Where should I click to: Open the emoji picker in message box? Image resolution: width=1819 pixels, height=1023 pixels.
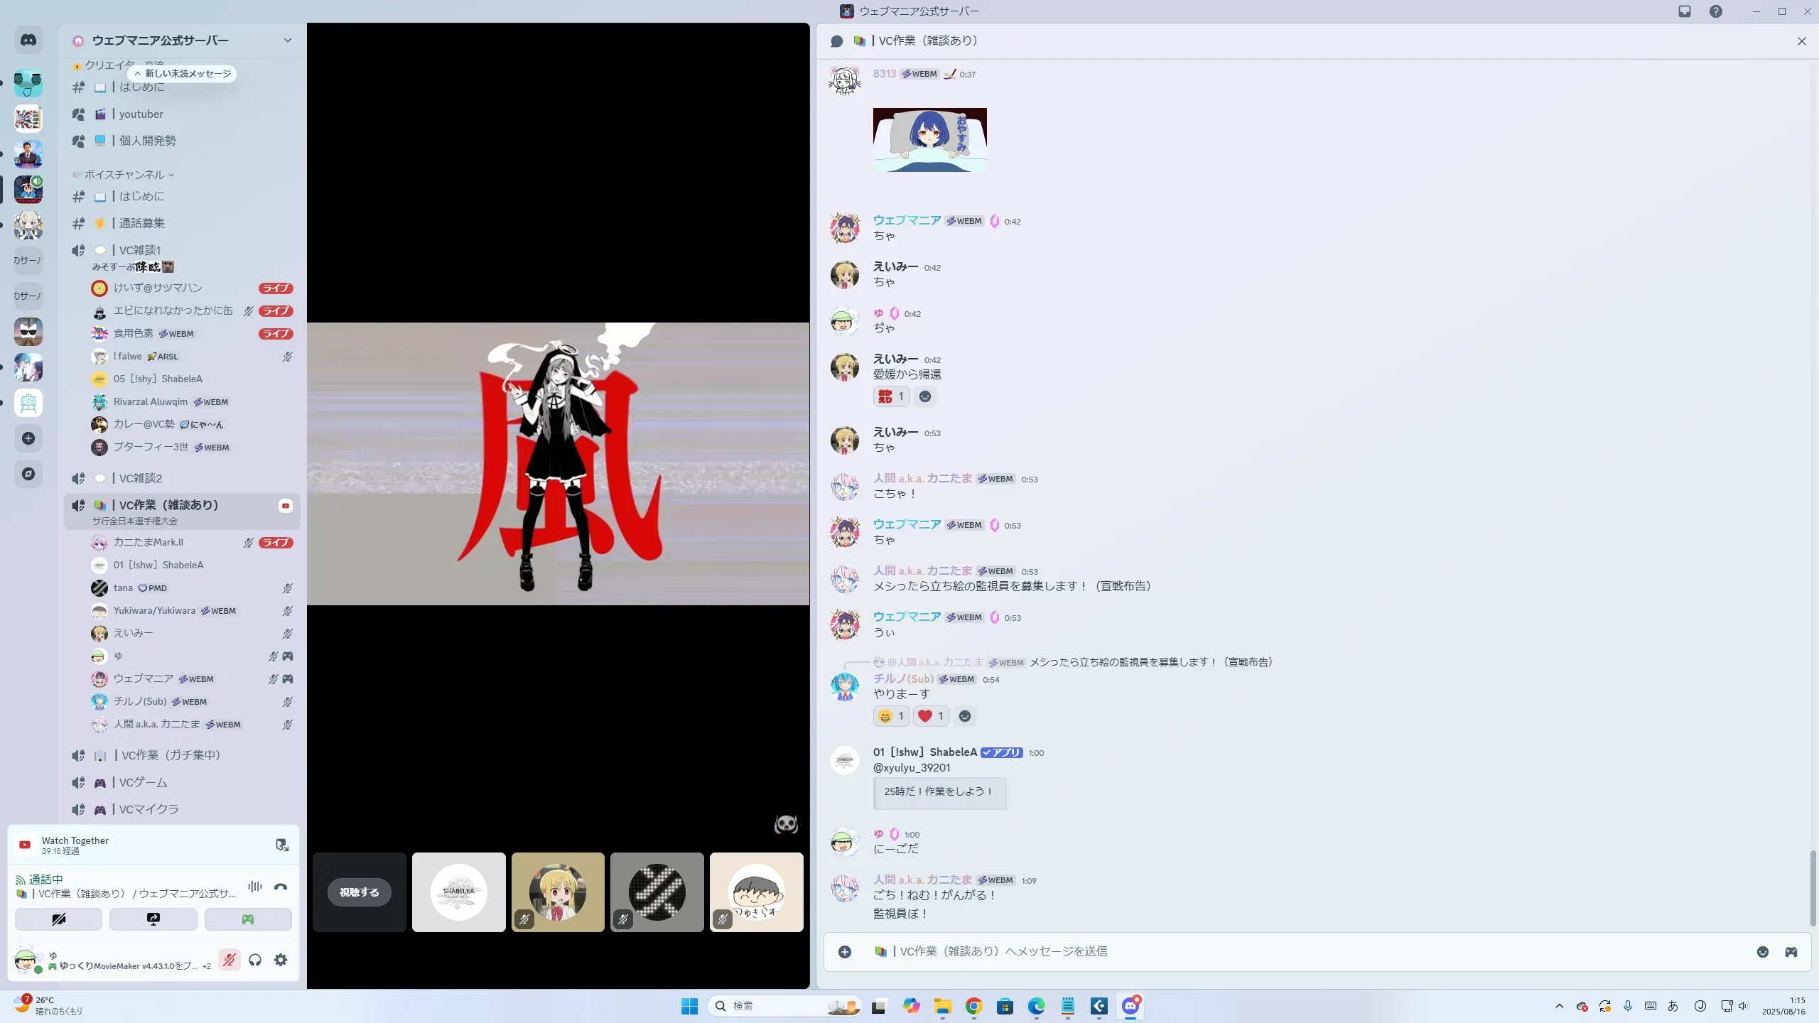pyautogui.click(x=1762, y=952)
